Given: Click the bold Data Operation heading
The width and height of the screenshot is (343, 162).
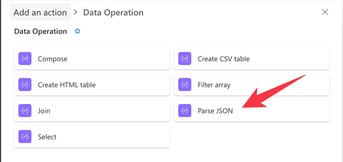Looking at the screenshot, I should pos(40,31).
